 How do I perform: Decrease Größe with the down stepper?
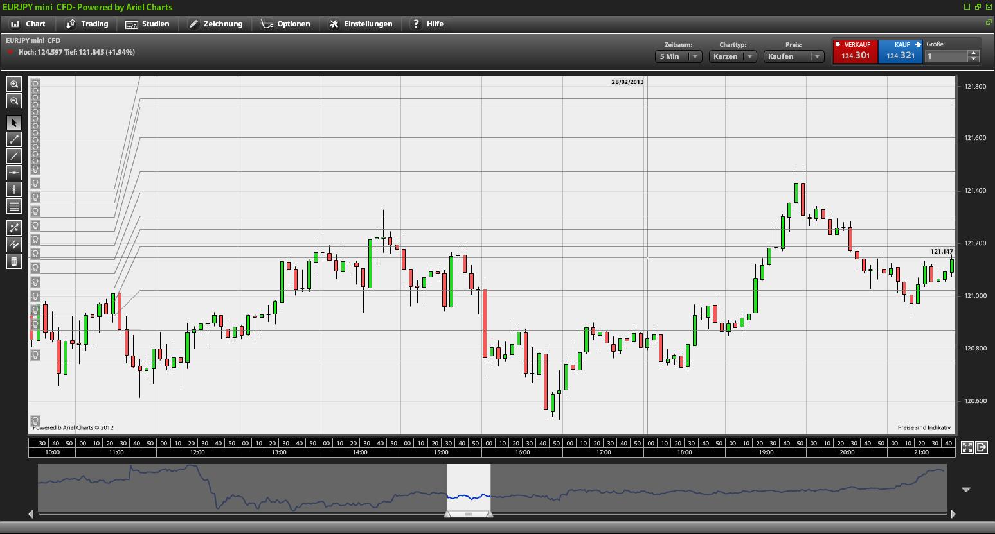974,59
